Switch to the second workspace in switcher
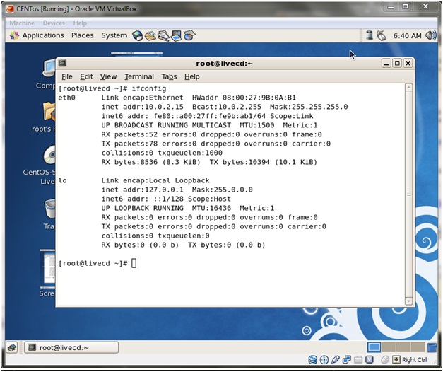 389,347
